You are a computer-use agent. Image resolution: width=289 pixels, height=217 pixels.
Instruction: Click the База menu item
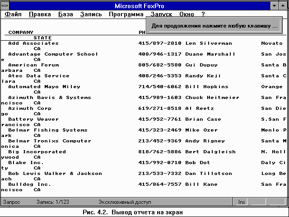65,14
